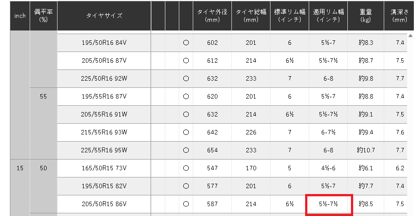Screen dimensions: 417x216
Task: Click the 偏平率 (%) column header
Action: coord(44,16)
